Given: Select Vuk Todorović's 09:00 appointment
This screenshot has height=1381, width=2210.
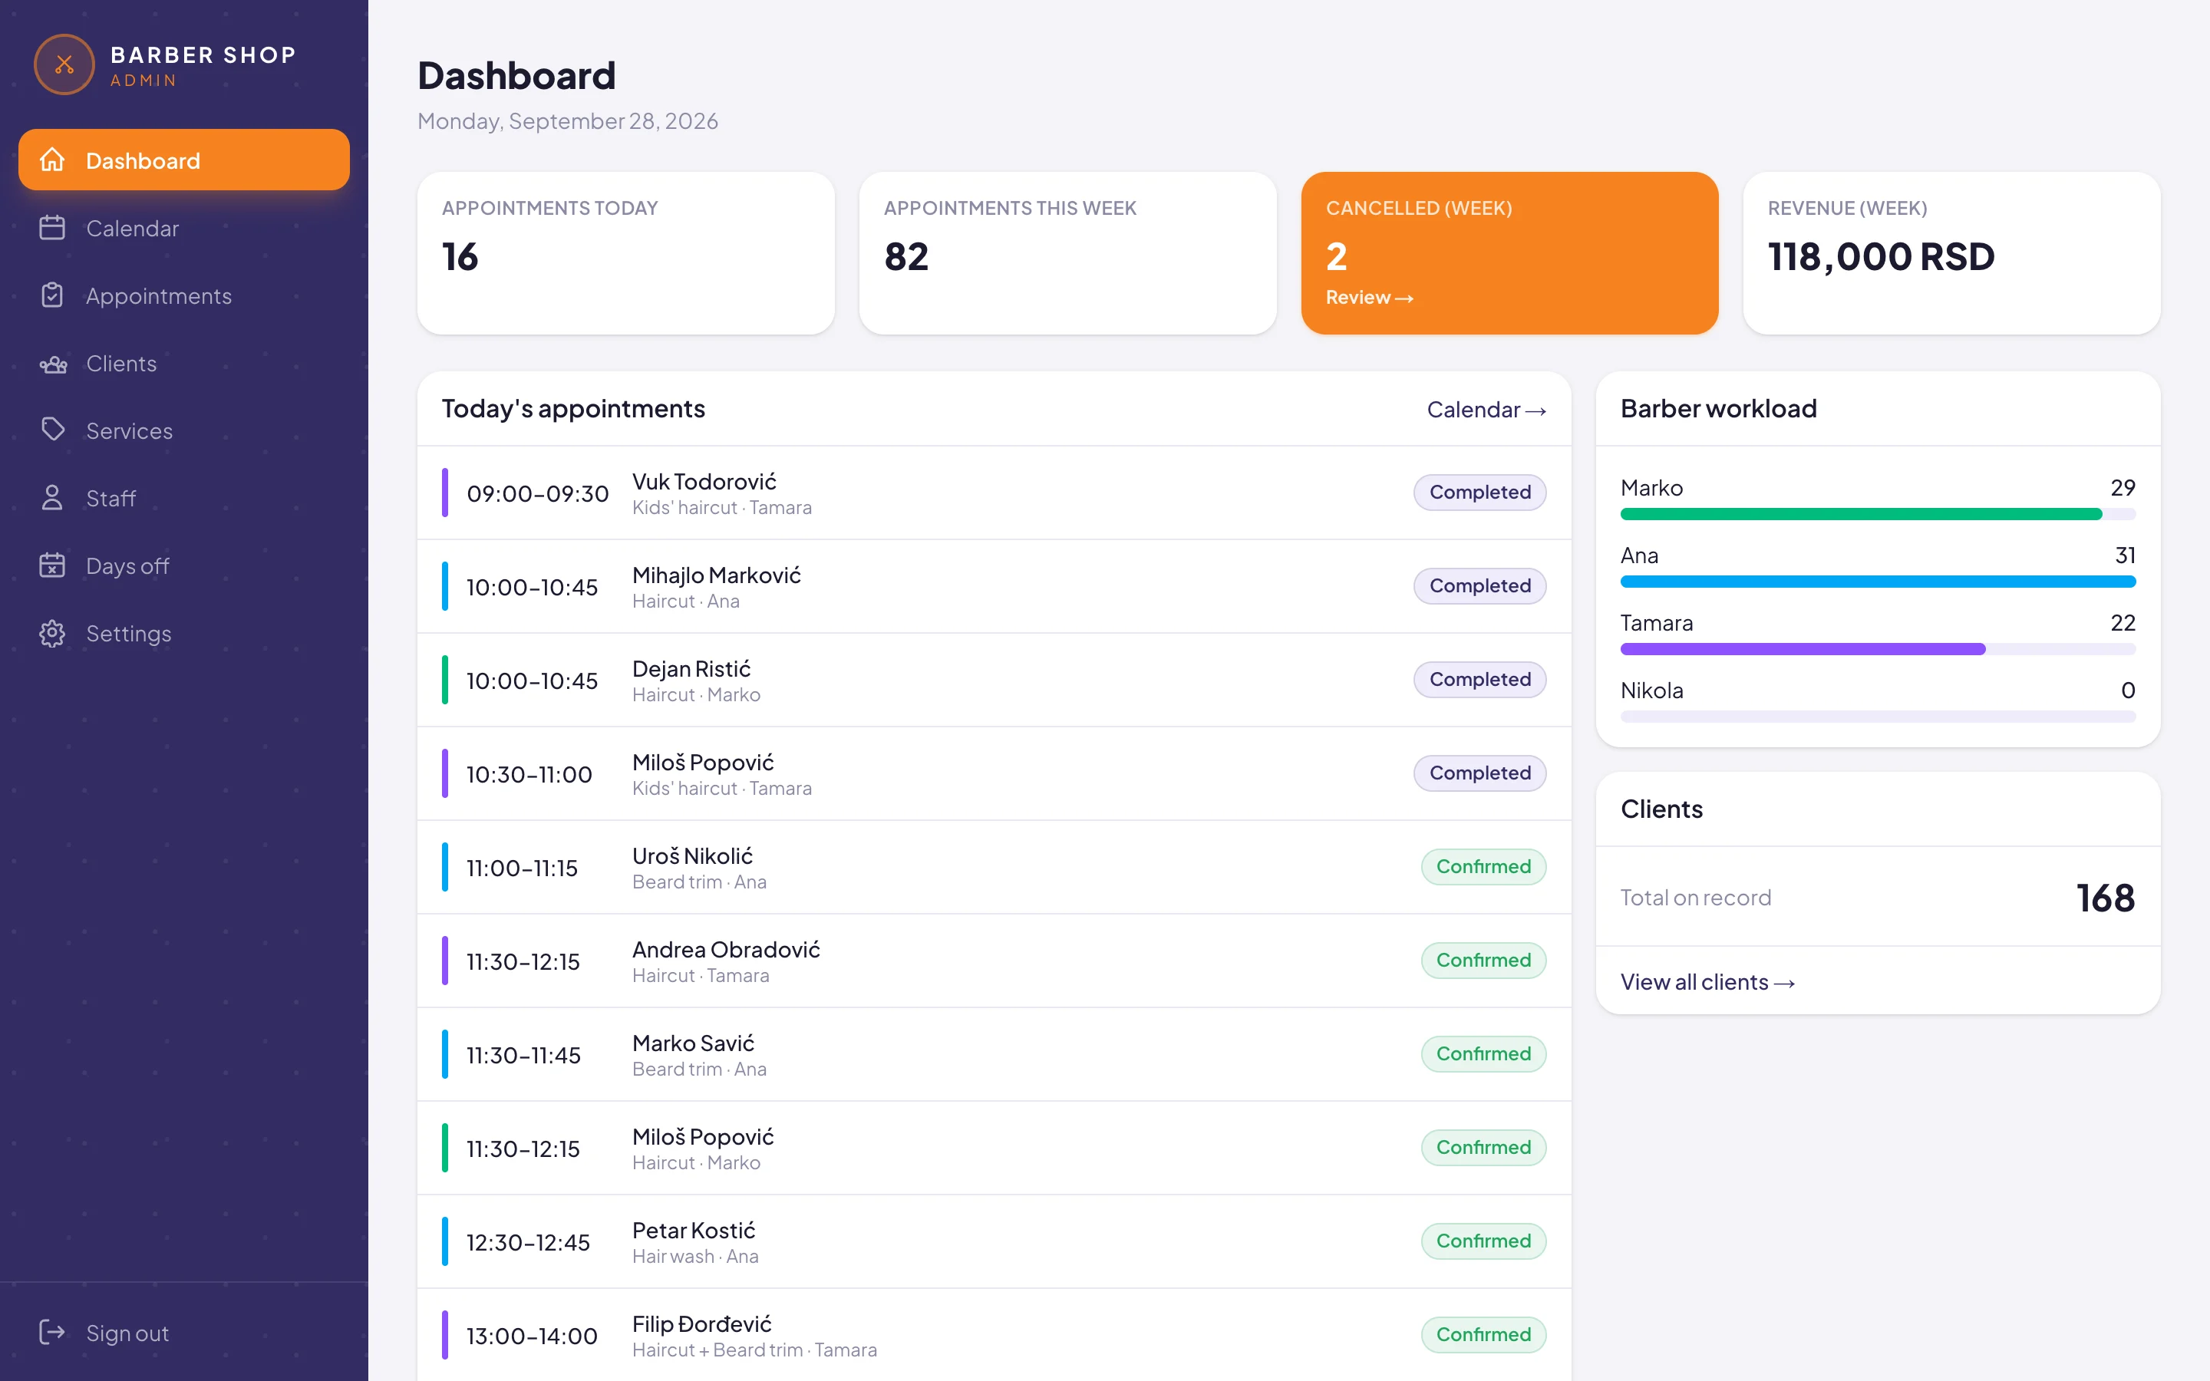Looking at the screenshot, I should pos(994,493).
